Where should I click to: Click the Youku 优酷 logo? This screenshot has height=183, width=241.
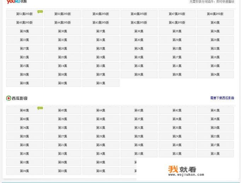point(17,2)
